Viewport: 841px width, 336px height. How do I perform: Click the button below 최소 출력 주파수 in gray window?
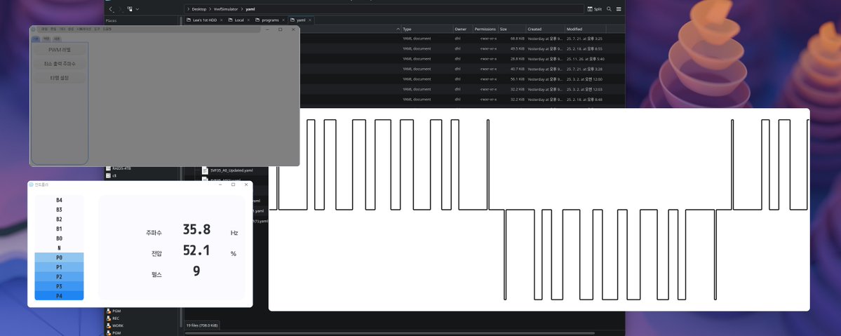click(x=59, y=78)
